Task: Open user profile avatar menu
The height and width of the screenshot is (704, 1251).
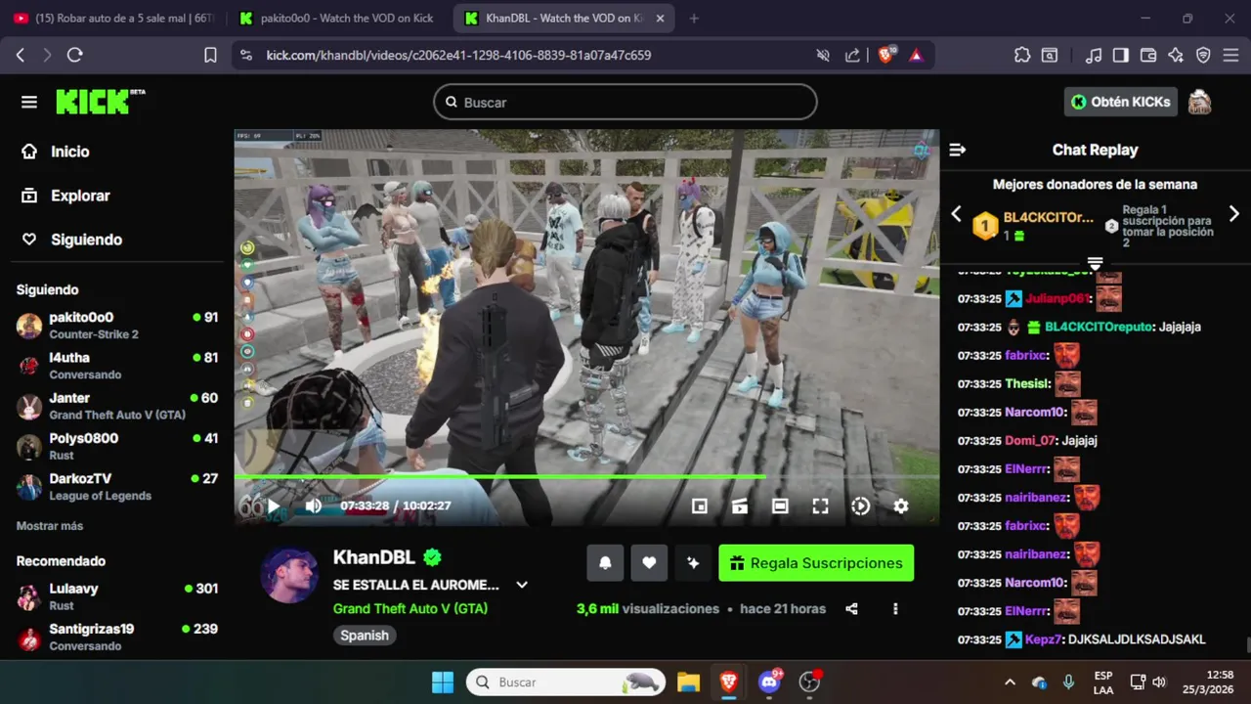Action: tap(1199, 102)
